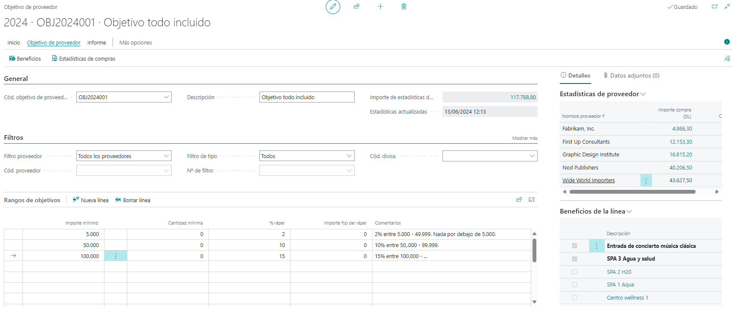Toggle checkbox for SPA 3 Agua y salud

pyautogui.click(x=575, y=259)
